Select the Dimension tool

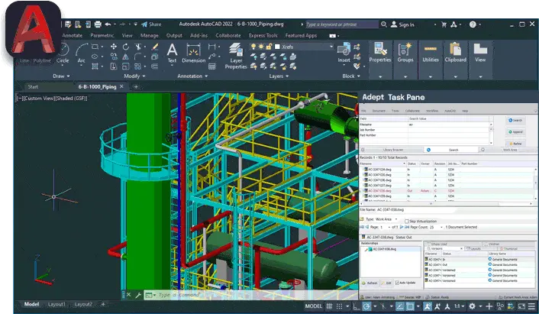(193, 53)
